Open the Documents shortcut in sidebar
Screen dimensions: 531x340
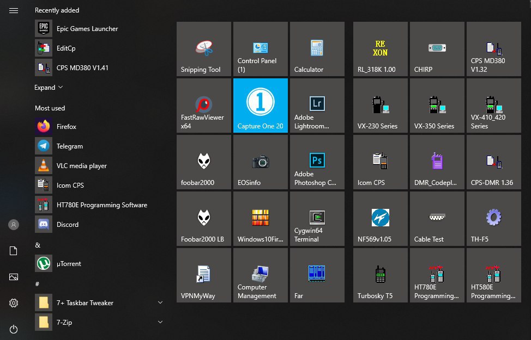14,251
